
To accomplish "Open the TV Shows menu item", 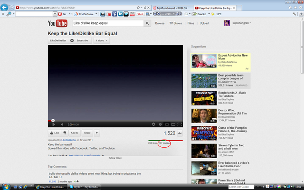I will pos(176,23).
